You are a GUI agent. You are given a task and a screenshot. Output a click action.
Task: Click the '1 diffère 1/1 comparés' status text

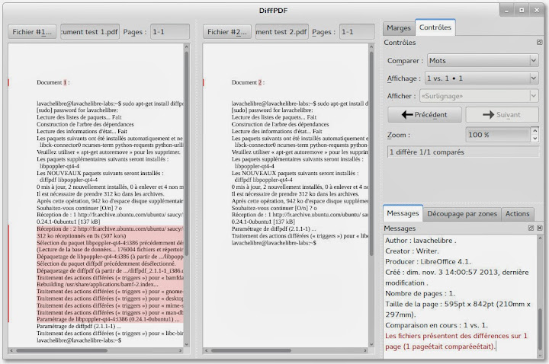[427, 152]
